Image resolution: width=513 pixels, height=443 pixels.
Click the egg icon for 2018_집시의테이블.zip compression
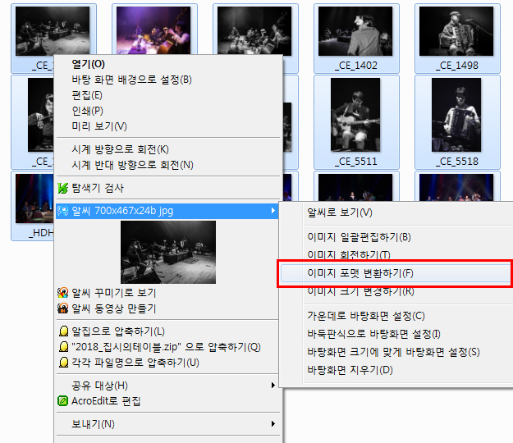[x=63, y=346]
